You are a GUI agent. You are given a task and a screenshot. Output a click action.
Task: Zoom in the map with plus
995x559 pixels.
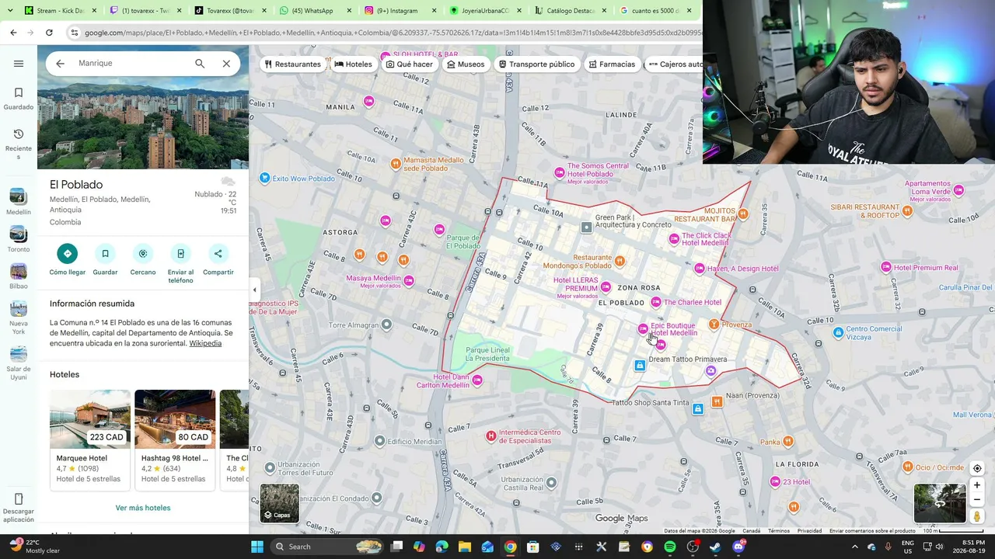tap(977, 485)
